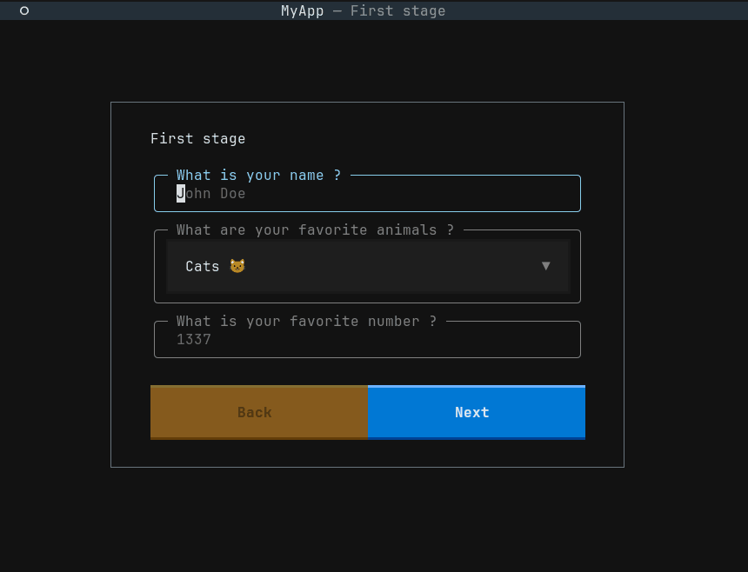Click the Next button
748x572 pixels.
(477, 412)
